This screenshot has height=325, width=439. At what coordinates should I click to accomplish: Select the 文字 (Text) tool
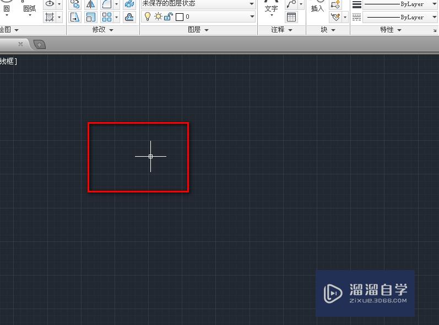pyautogui.click(x=272, y=8)
